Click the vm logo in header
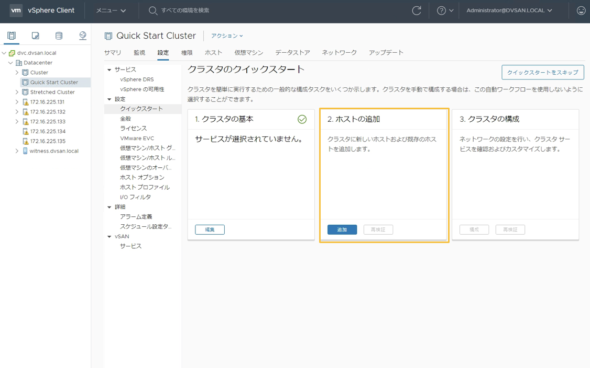 (16, 10)
